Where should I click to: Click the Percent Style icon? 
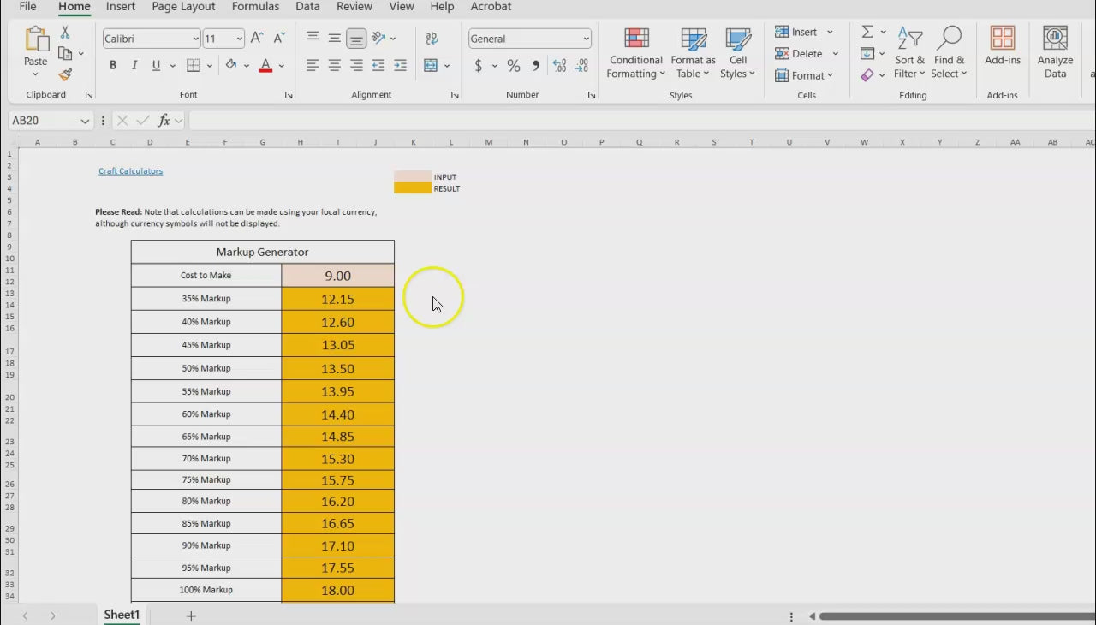coord(514,66)
